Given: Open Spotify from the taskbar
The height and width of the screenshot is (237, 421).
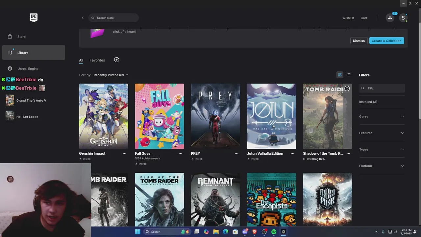Looking at the screenshot, I should click(274, 232).
